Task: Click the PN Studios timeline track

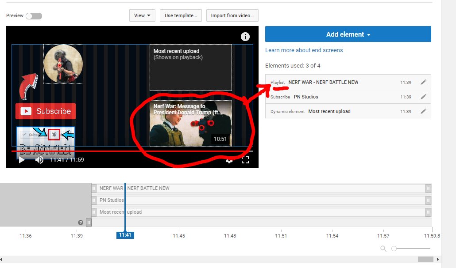Action: coord(261,200)
